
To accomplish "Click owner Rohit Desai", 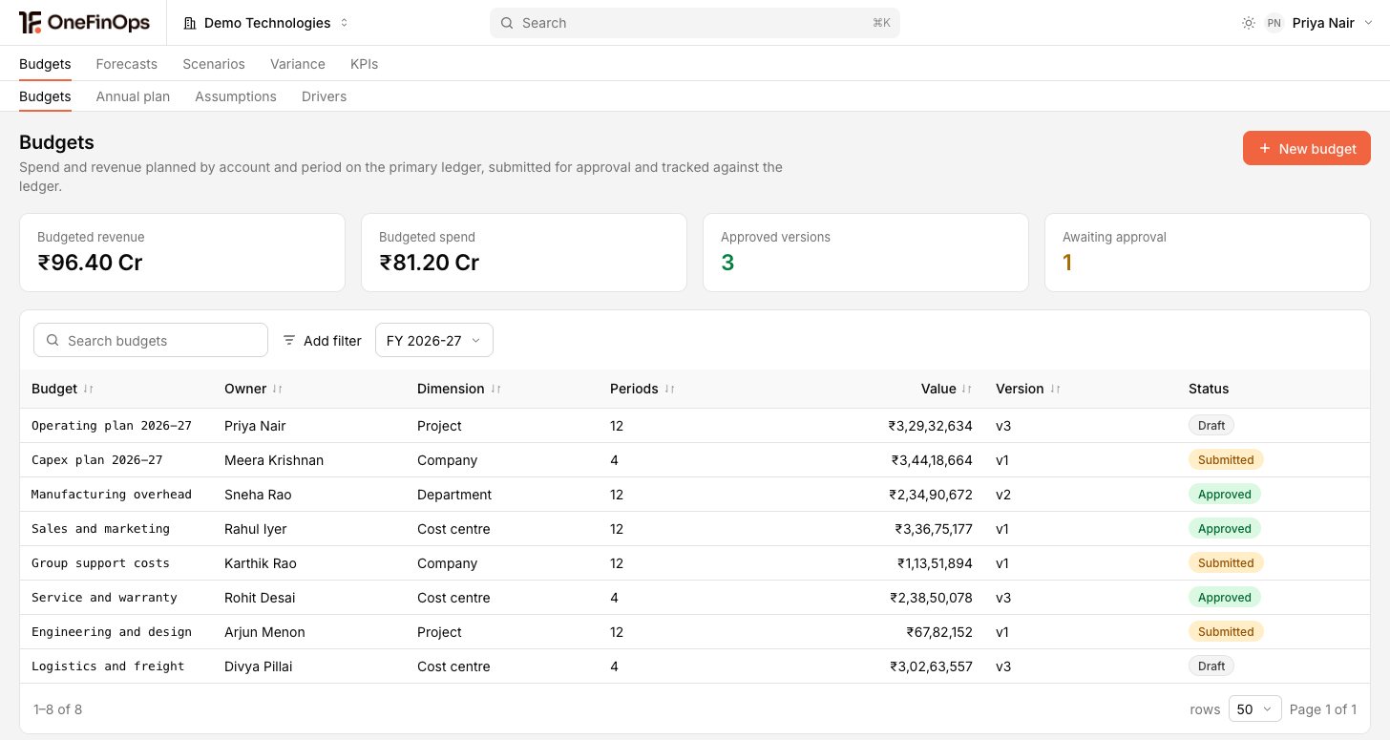I will pyautogui.click(x=260, y=598).
